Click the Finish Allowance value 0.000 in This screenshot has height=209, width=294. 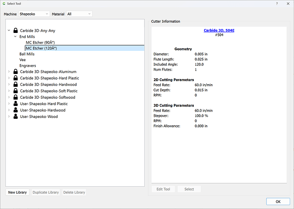[x=201, y=126]
